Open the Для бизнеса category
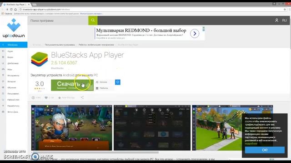291x163 pixels. (13, 63)
